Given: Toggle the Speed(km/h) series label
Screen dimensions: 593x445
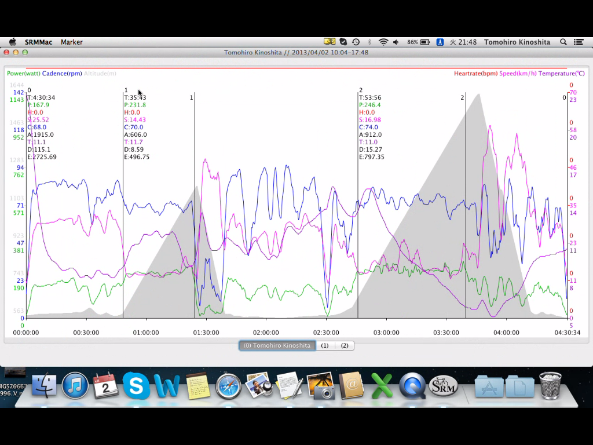Looking at the screenshot, I should 518,74.
